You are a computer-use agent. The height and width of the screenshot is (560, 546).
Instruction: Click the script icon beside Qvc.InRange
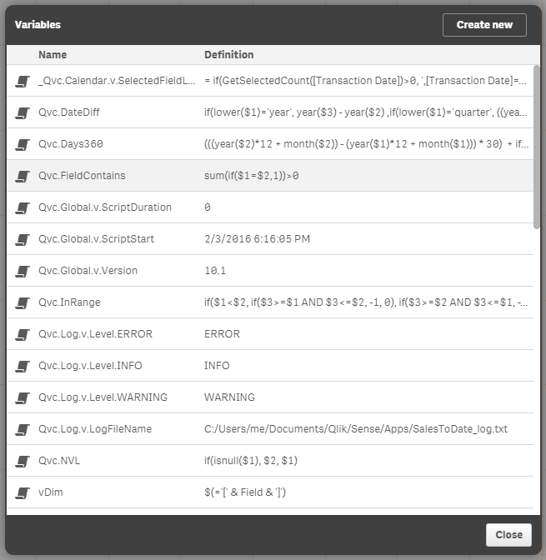click(x=23, y=302)
